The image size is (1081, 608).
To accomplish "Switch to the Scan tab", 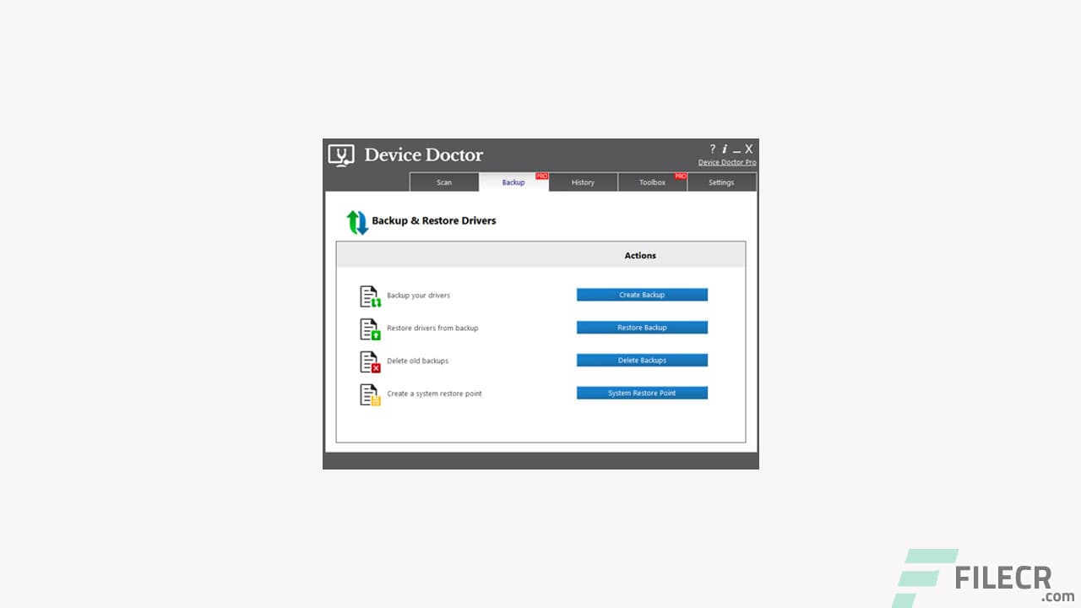I will tap(444, 182).
